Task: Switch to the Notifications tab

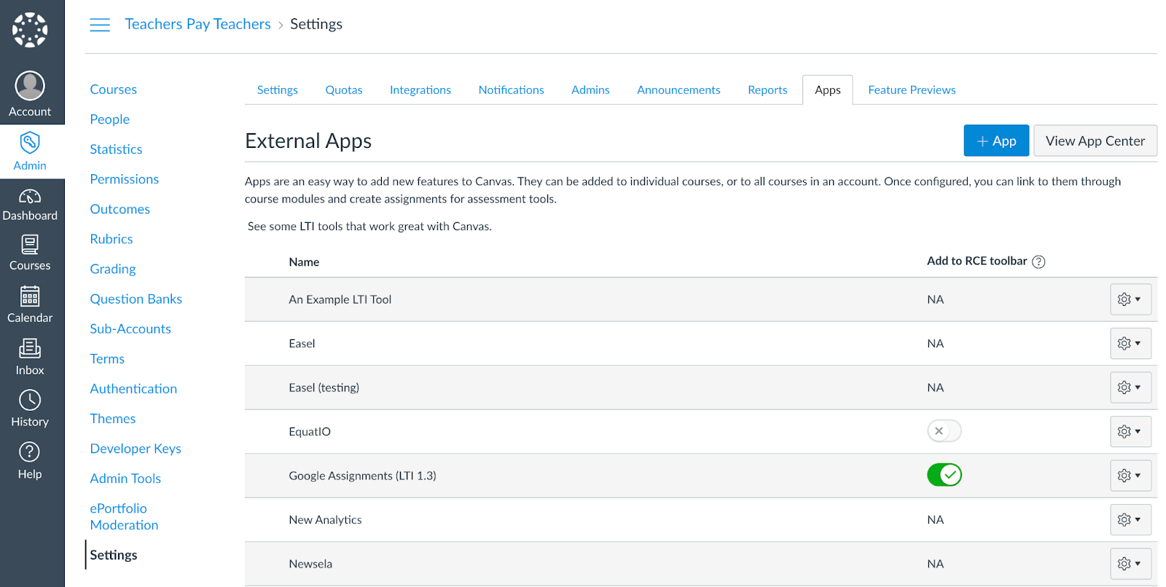Action: pos(511,90)
